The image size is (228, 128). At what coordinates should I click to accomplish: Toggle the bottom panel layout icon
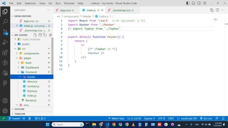point(193,3)
